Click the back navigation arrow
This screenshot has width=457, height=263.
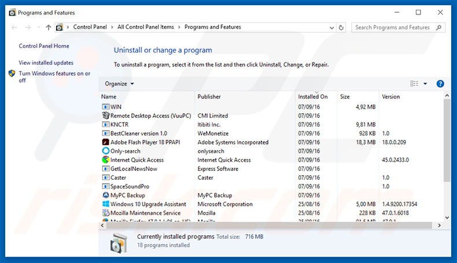[x=14, y=27]
